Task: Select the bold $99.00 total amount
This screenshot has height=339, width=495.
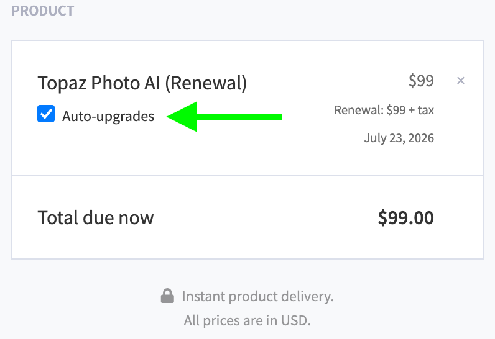Action: click(406, 218)
